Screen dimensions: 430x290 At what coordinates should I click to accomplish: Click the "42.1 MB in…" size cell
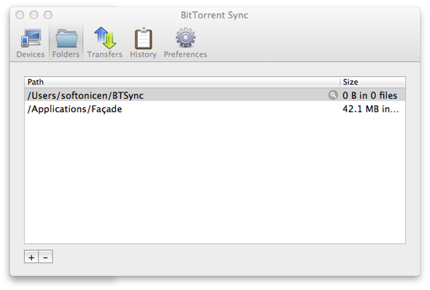(371, 110)
